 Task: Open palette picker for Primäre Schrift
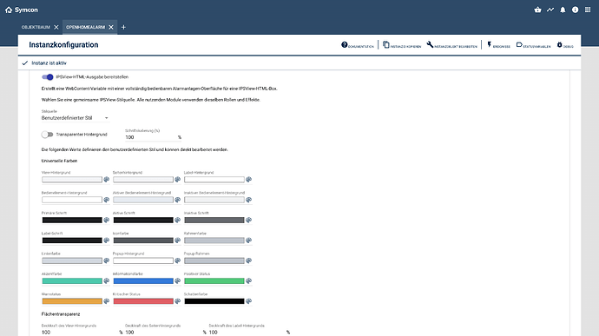pos(107,221)
